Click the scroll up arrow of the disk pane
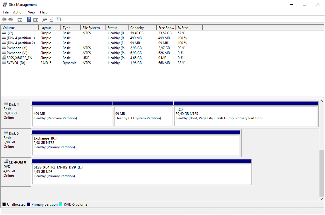 [322, 101]
